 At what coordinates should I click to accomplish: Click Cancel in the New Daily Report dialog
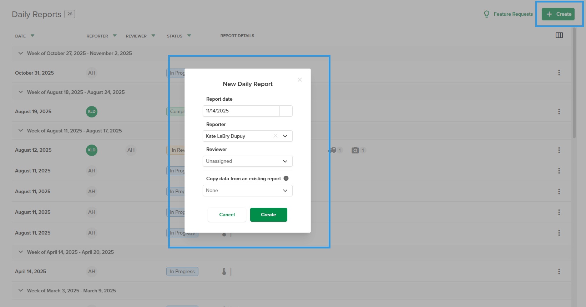tap(227, 215)
